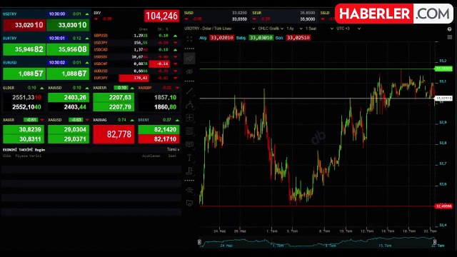Select the horizontal lines list tool
457x257 pixels.
tap(189, 131)
